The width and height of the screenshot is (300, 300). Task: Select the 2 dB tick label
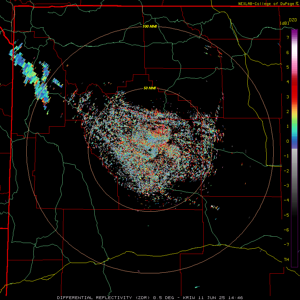[288, 112]
